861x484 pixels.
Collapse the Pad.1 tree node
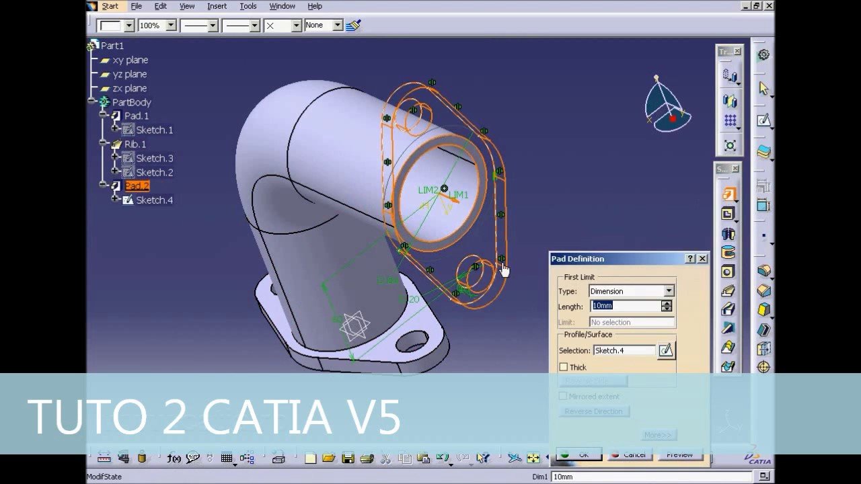103,116
